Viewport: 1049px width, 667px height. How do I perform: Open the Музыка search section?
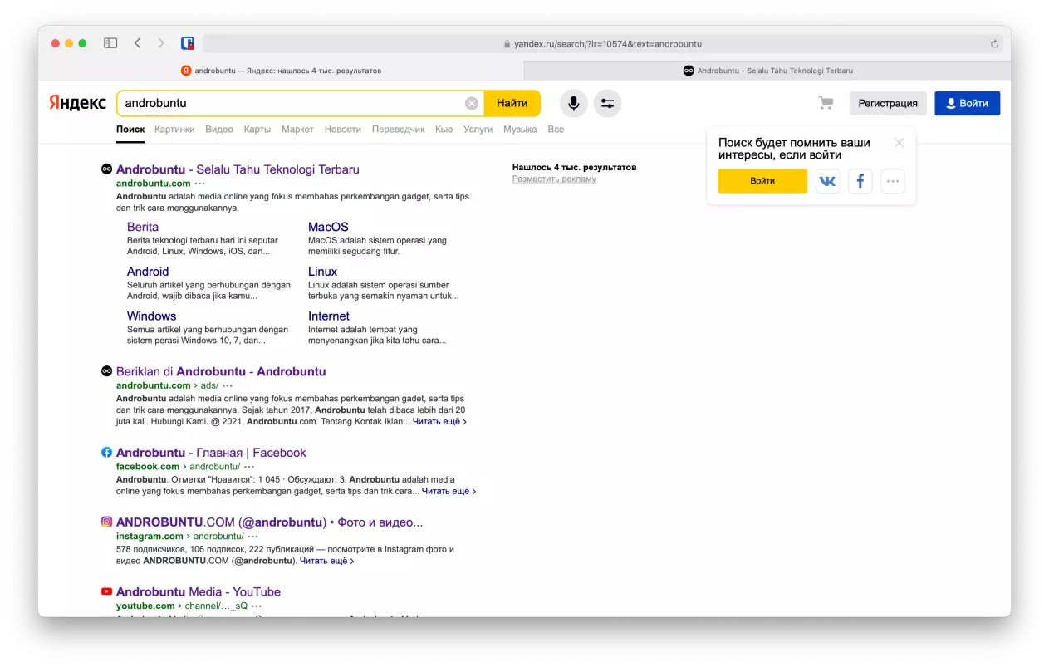521,129
